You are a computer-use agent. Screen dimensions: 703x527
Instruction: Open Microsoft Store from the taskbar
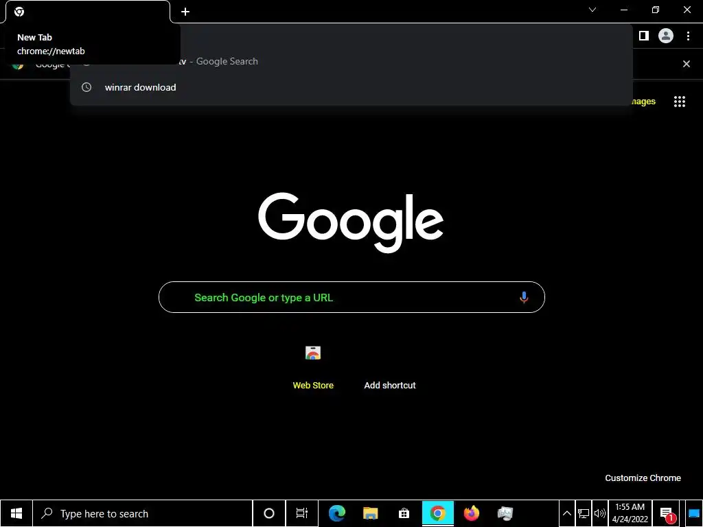[404, 513]
